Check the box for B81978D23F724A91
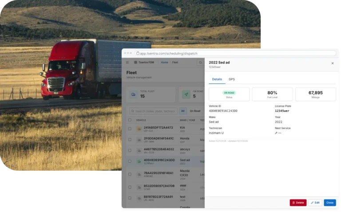Screen dimensions: 341x212 (x=130, y=198)
